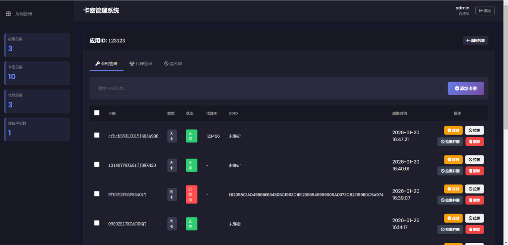Click 拉黑 for card 09S9ZE17KCACONQT
The image size is (508, 245).
[474, 218]
